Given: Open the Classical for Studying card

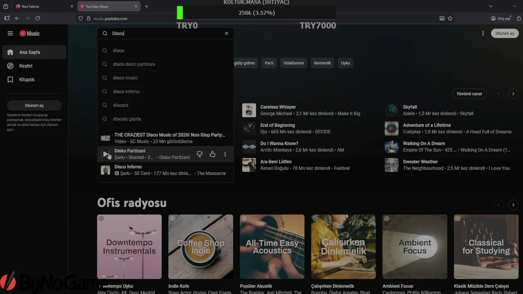Looking at the screenshot, I should click(486, 247).
